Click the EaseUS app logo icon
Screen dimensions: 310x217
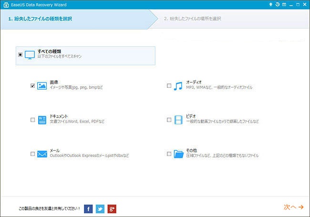[6, 5]
